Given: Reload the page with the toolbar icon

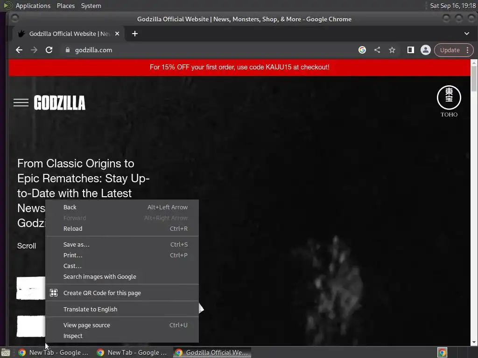Looking at the screenshot, I should (x=49, y=50).
